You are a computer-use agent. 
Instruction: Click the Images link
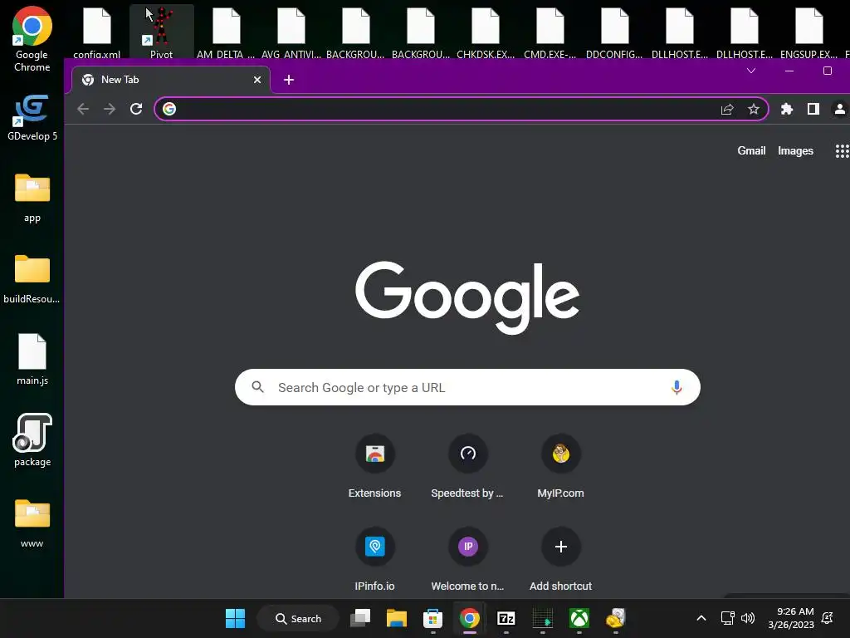795,151
